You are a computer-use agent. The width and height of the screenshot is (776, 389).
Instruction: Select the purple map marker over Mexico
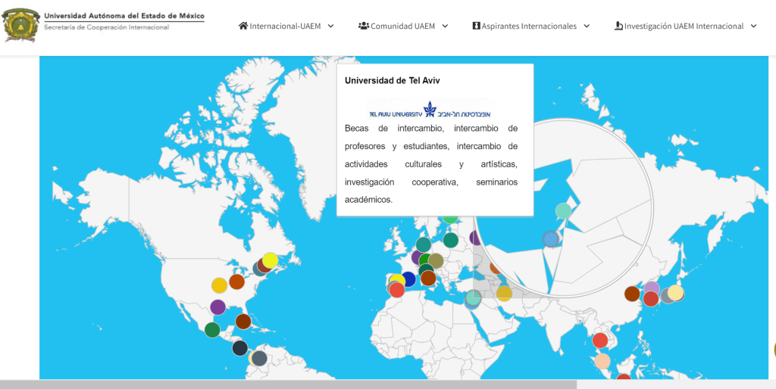point(217,307)
